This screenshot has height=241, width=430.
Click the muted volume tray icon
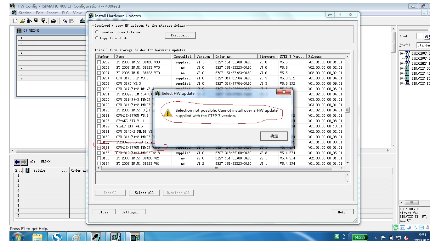point(406,238)
